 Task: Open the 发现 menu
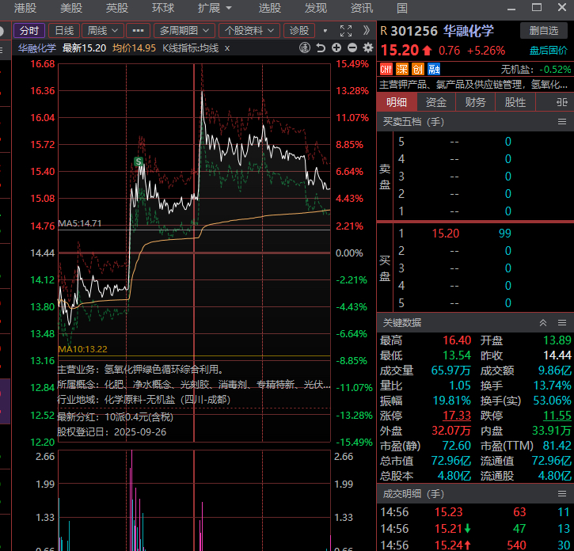pyautogui.click(x=316, y=8)
